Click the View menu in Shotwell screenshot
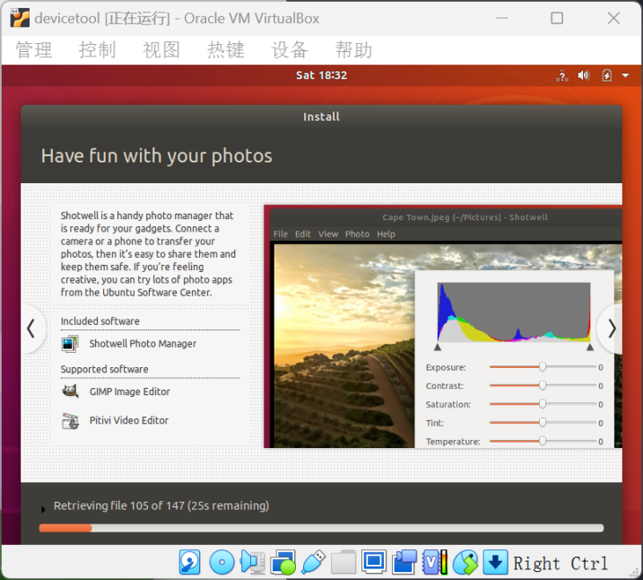Screen dimensions: 643x580 328,234
